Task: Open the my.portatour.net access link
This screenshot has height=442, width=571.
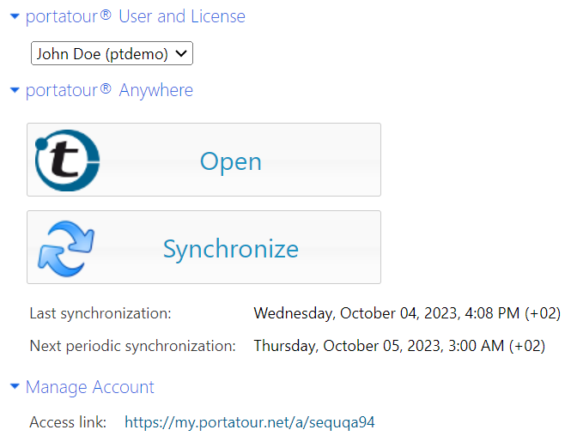Action: [250, 422]
